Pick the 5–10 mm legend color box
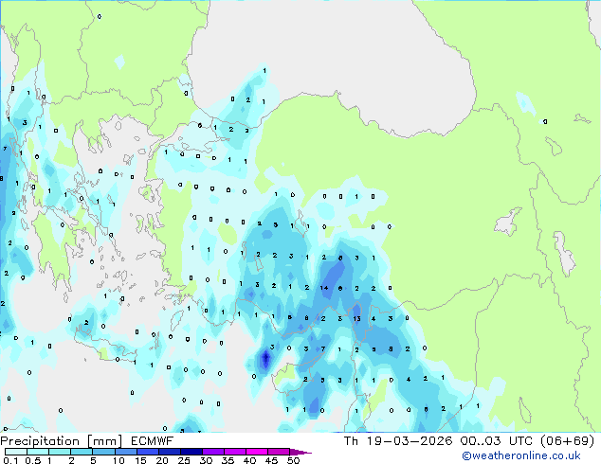Viewport: 601px width, 464px height. [103, 452]
